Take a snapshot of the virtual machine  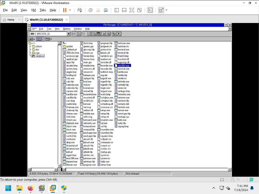(x=90, y=10)
